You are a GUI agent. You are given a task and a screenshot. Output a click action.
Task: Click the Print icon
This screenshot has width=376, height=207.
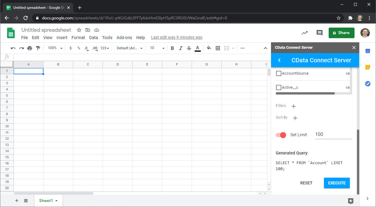coord(30,48)
